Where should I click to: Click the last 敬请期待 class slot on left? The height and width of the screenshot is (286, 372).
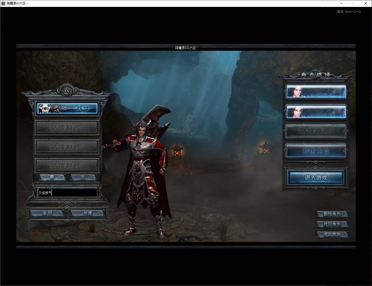point(67,165)
